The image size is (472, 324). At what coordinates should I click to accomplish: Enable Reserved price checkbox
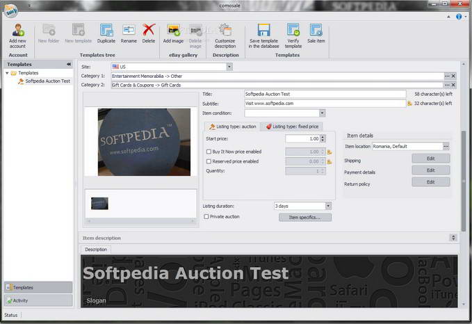(x=209, y=161)
